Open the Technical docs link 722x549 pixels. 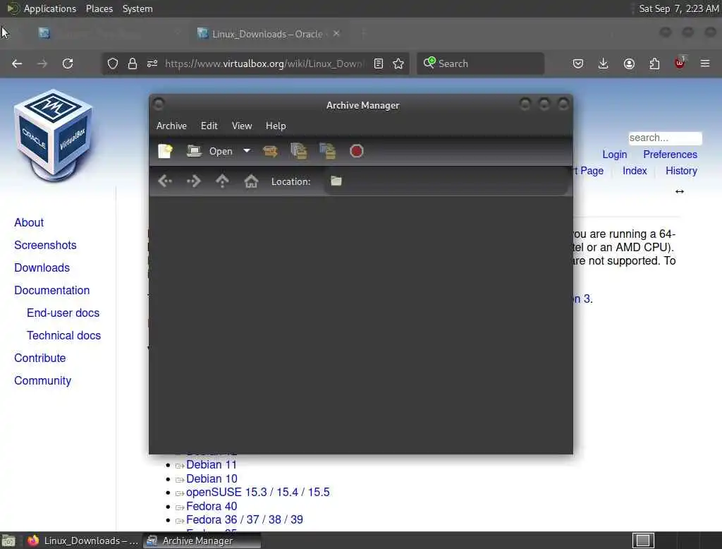click(63, 336)
